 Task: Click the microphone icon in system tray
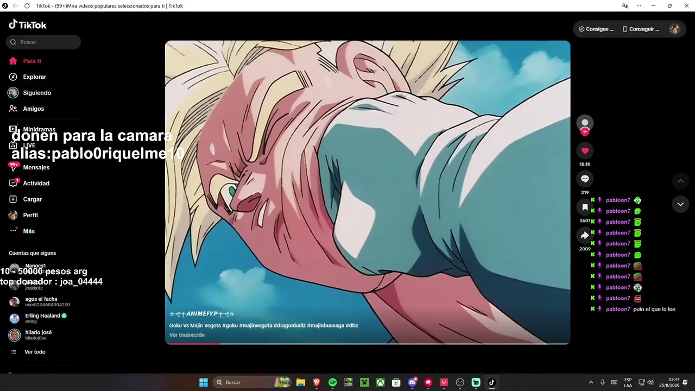603,382
